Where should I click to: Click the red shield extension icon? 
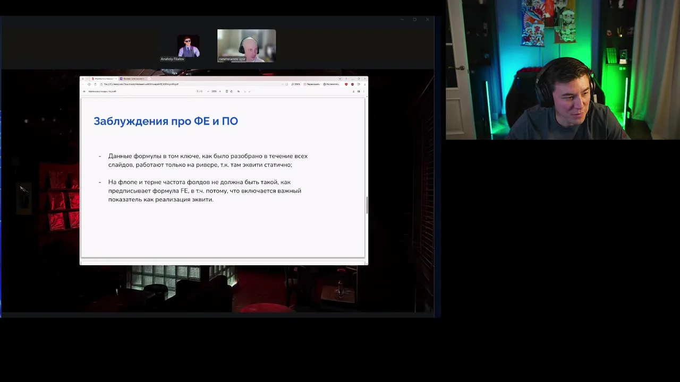click(x=346, y=84)
